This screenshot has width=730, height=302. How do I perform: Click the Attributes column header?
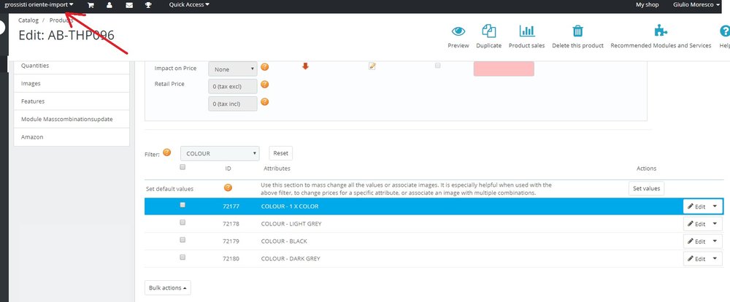pos(277,169)
